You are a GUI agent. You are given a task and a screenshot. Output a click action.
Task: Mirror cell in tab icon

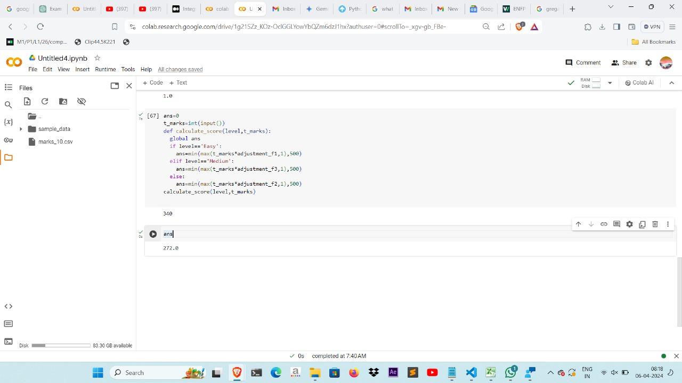(642, 224)
